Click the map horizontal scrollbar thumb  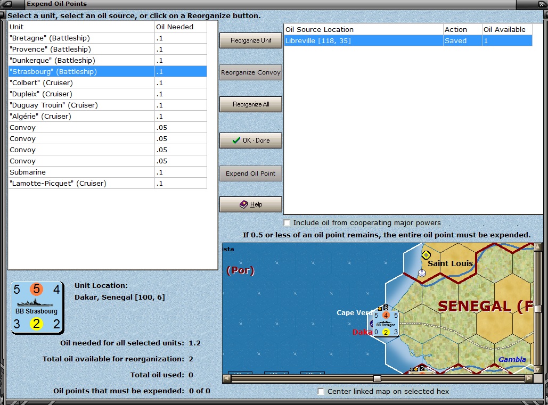click(x=377, y=378)
